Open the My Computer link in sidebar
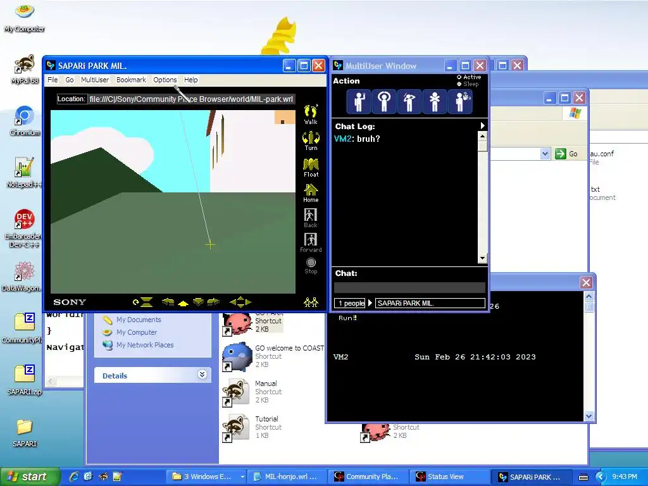Screen dimensions: 648x486 tap(137, 332)
